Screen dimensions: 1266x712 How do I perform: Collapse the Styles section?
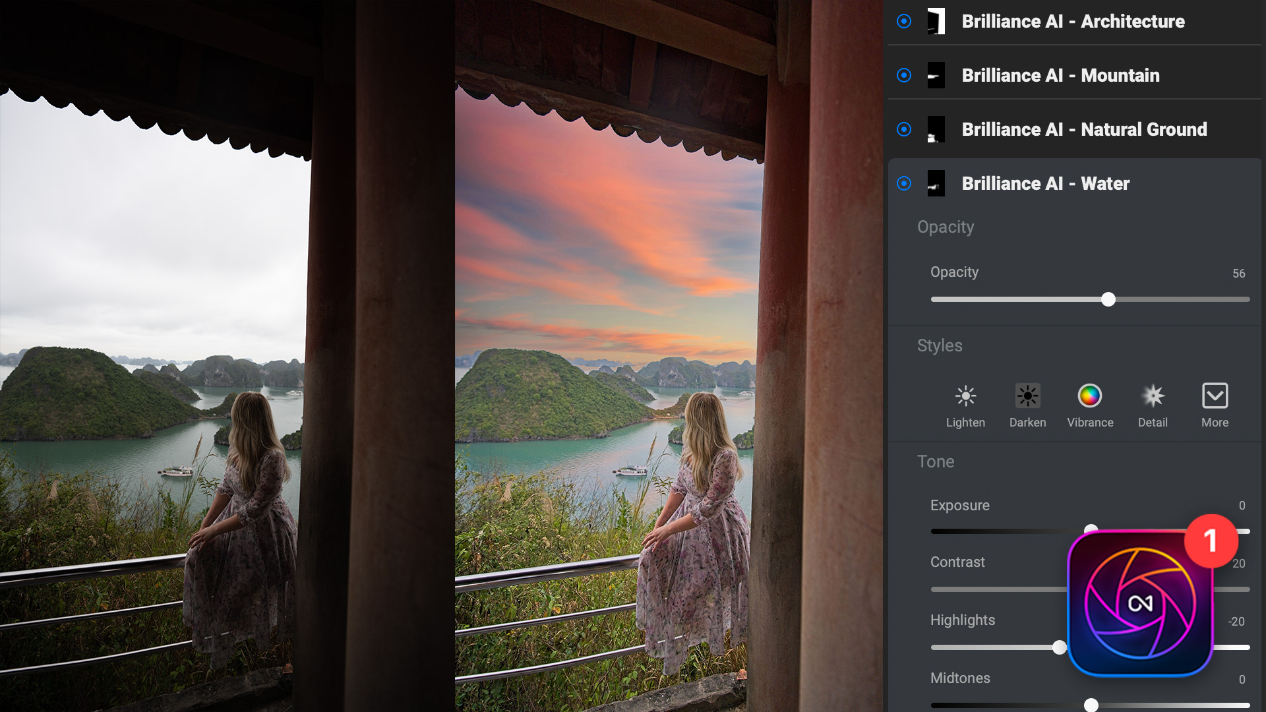pos(940,345)
